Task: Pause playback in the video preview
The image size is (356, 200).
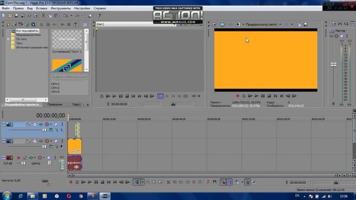Action: [263, 96]
